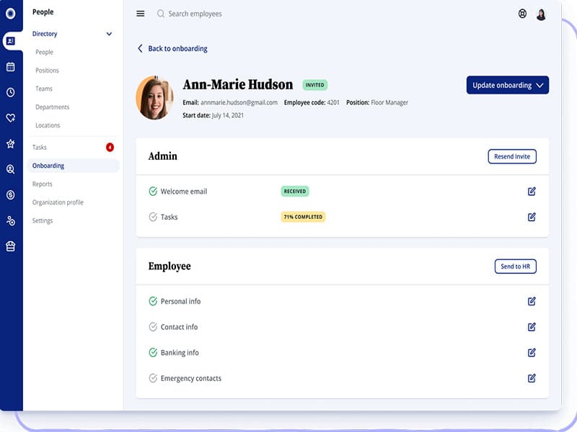Toggle the hamburger menu icon

coord(141,14)
